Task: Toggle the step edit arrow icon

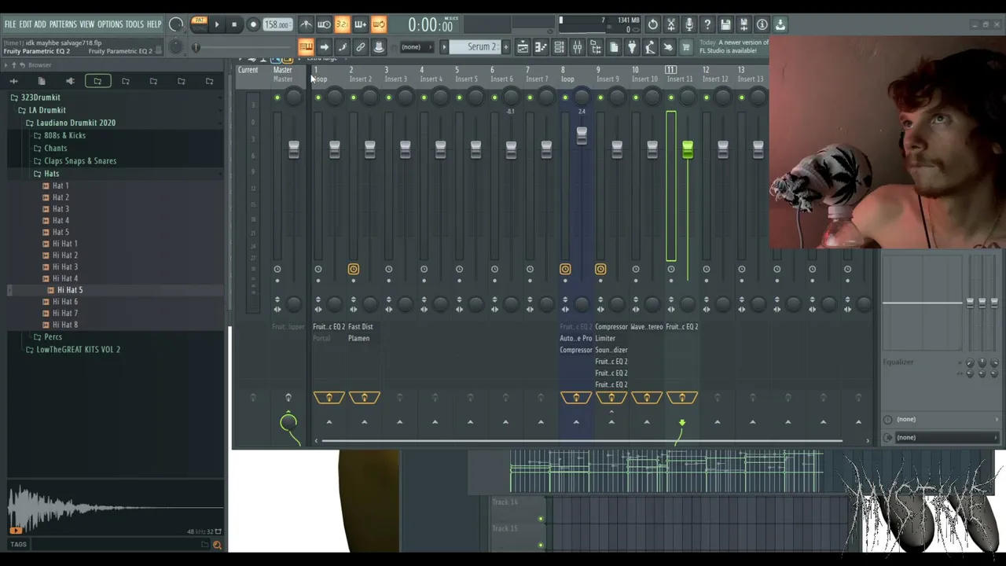Action: (x=324, y=47)
